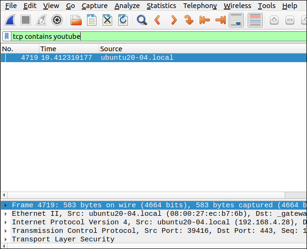Open the Help menu
This screenshot has width=307, height=249.
(289, 6)
